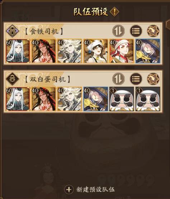Click the sort order arrows for 食铁司机
Screen dimensions: 170x199
[x=118, y=31]
